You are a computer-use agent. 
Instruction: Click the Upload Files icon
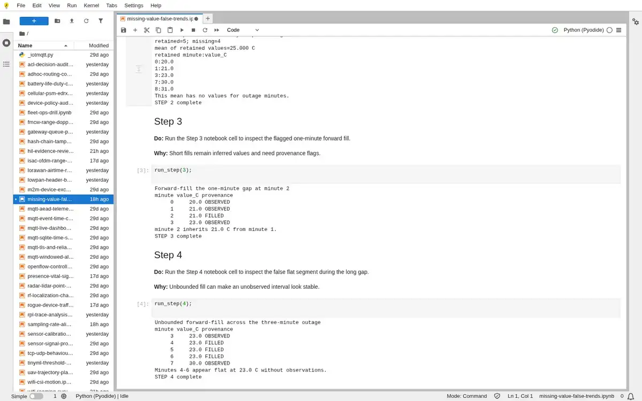click(72, 21)
